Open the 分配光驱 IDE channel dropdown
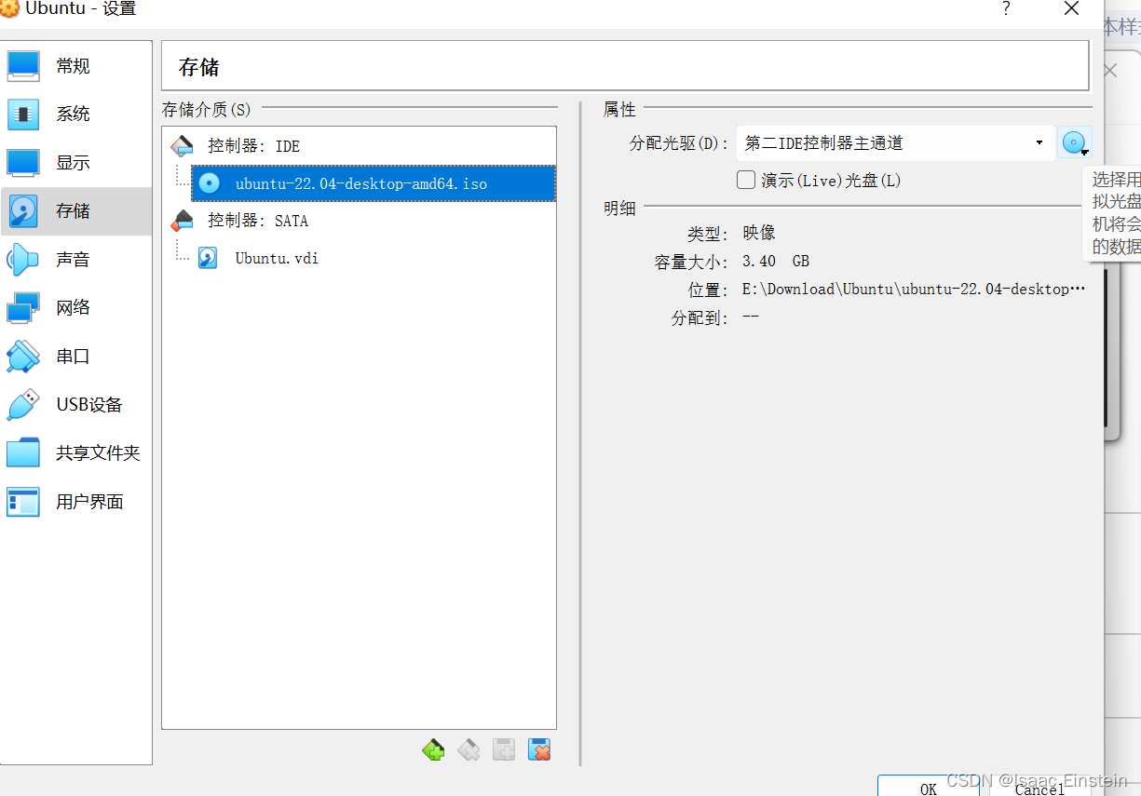The height and width of the screenshot is (796, 1141). [x=895, y=143]
